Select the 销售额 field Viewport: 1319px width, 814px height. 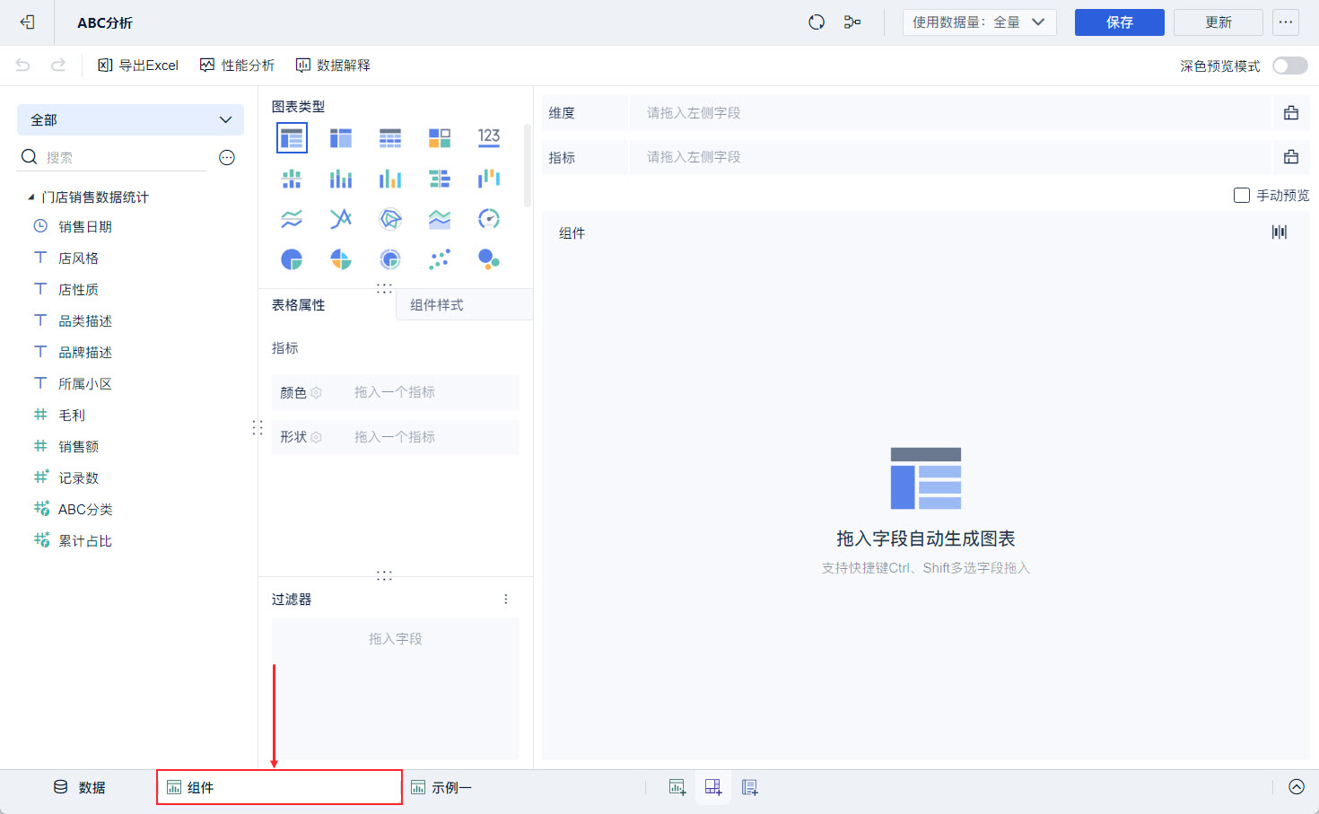(79, 447)
